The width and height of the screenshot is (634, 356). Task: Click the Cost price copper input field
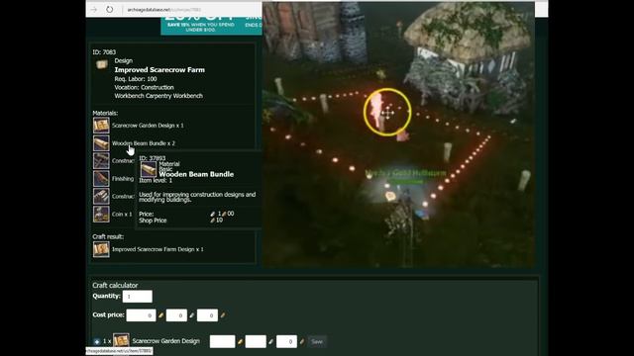[207, 315]
